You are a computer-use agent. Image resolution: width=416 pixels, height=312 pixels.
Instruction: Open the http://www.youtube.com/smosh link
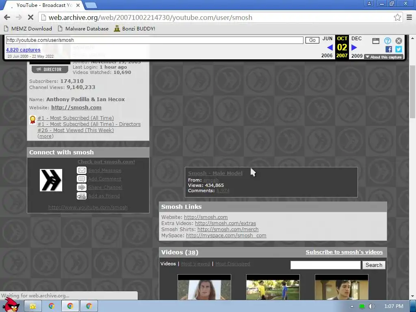click(x=88, y=207)
